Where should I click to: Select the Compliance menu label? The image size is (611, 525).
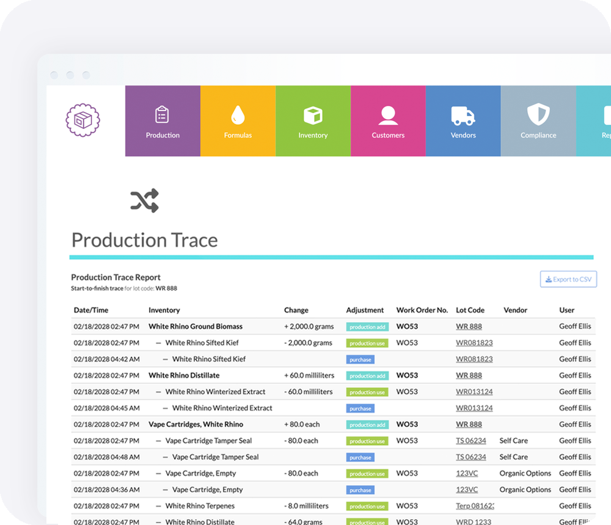[x=538, y=135]
